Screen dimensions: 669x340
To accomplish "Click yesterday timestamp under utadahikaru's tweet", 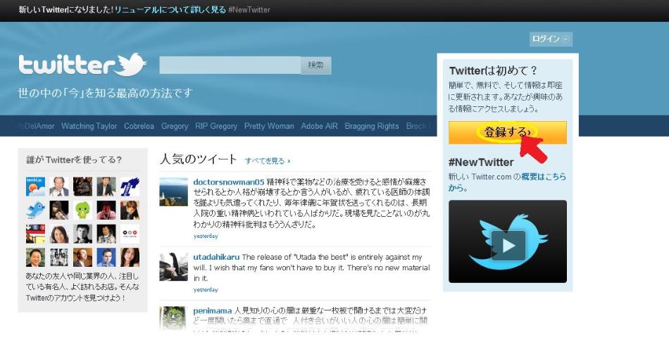I will tap(206, 289).
